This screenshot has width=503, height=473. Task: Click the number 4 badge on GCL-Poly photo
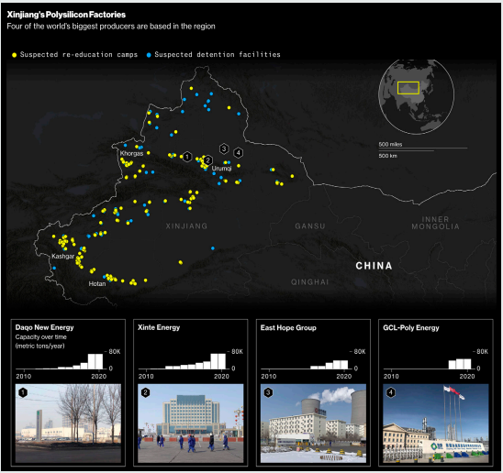390,392
